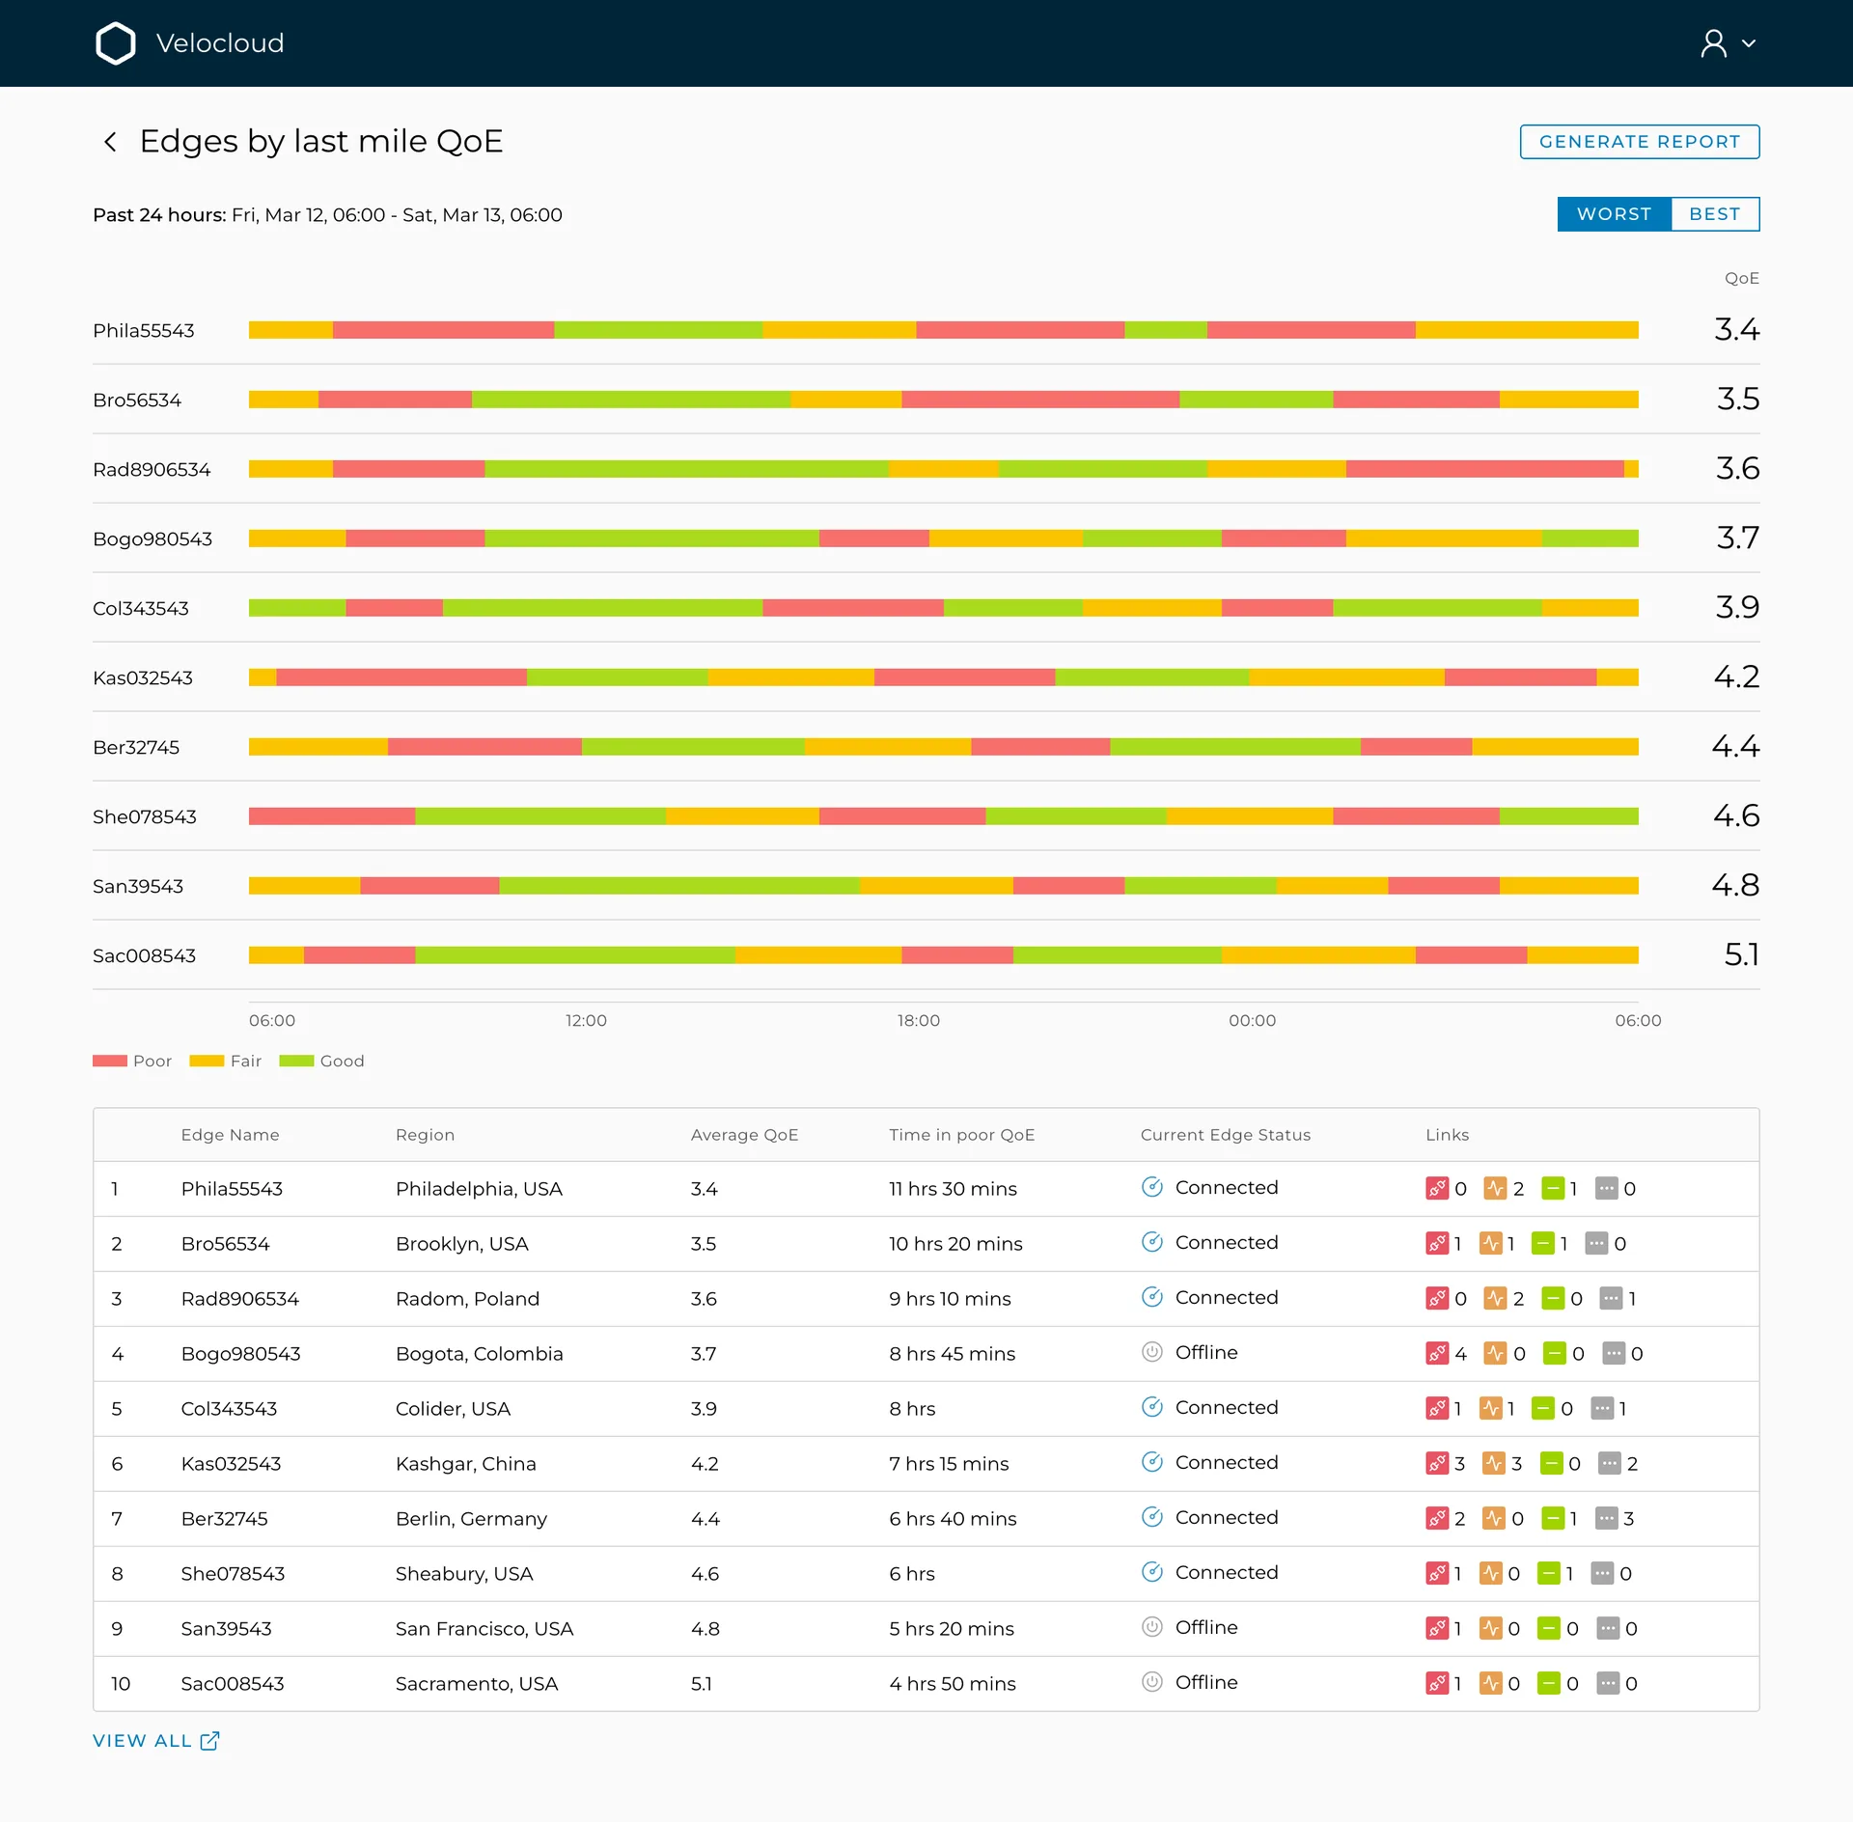Click the orange link icon in Col343543 row
This screenshot has width=1853, height=1822.
[x=1490, y=1408]
